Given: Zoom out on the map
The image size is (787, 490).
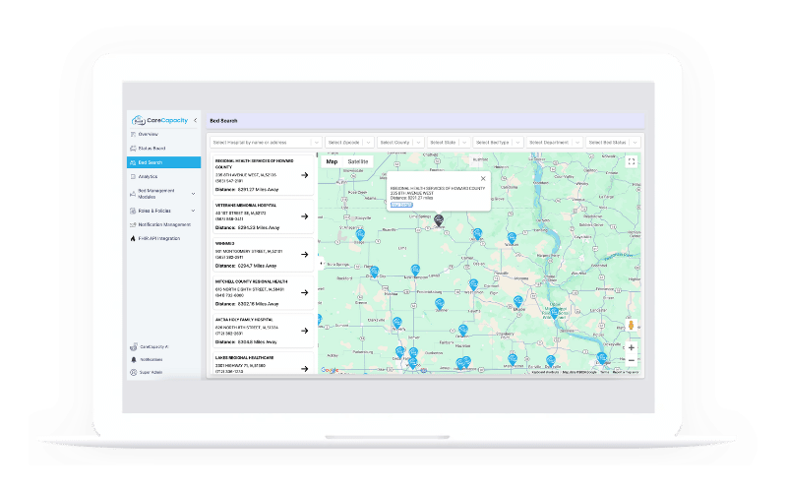Looking at the screenshot, I should point(631,360).
